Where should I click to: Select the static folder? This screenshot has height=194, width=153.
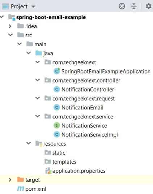[59, 153]
